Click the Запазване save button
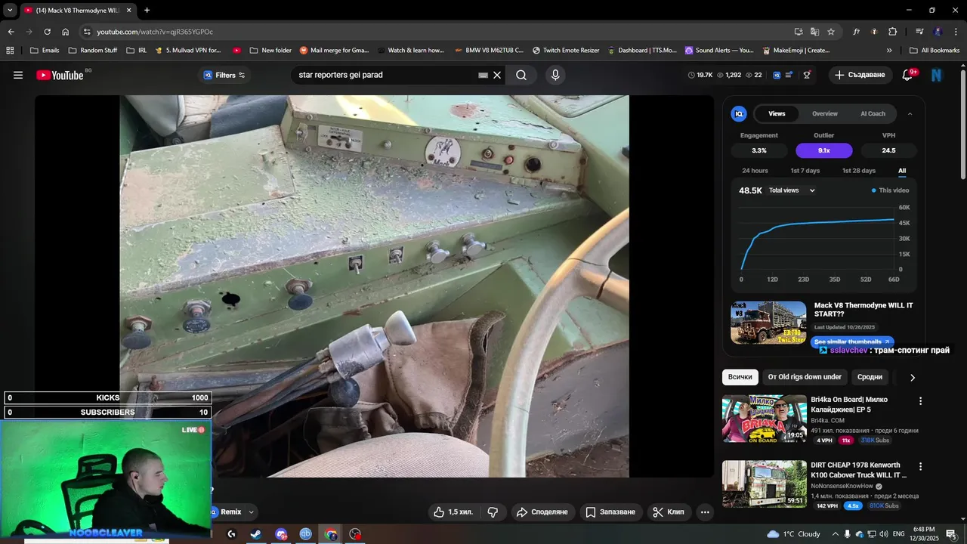 pyautogui.click(x=610, y=512)
